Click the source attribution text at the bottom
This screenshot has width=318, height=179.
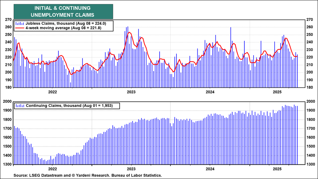(88, 175)
